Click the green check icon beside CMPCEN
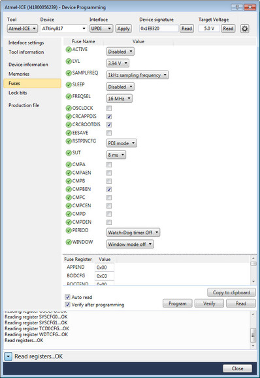 tap(69, 205)
